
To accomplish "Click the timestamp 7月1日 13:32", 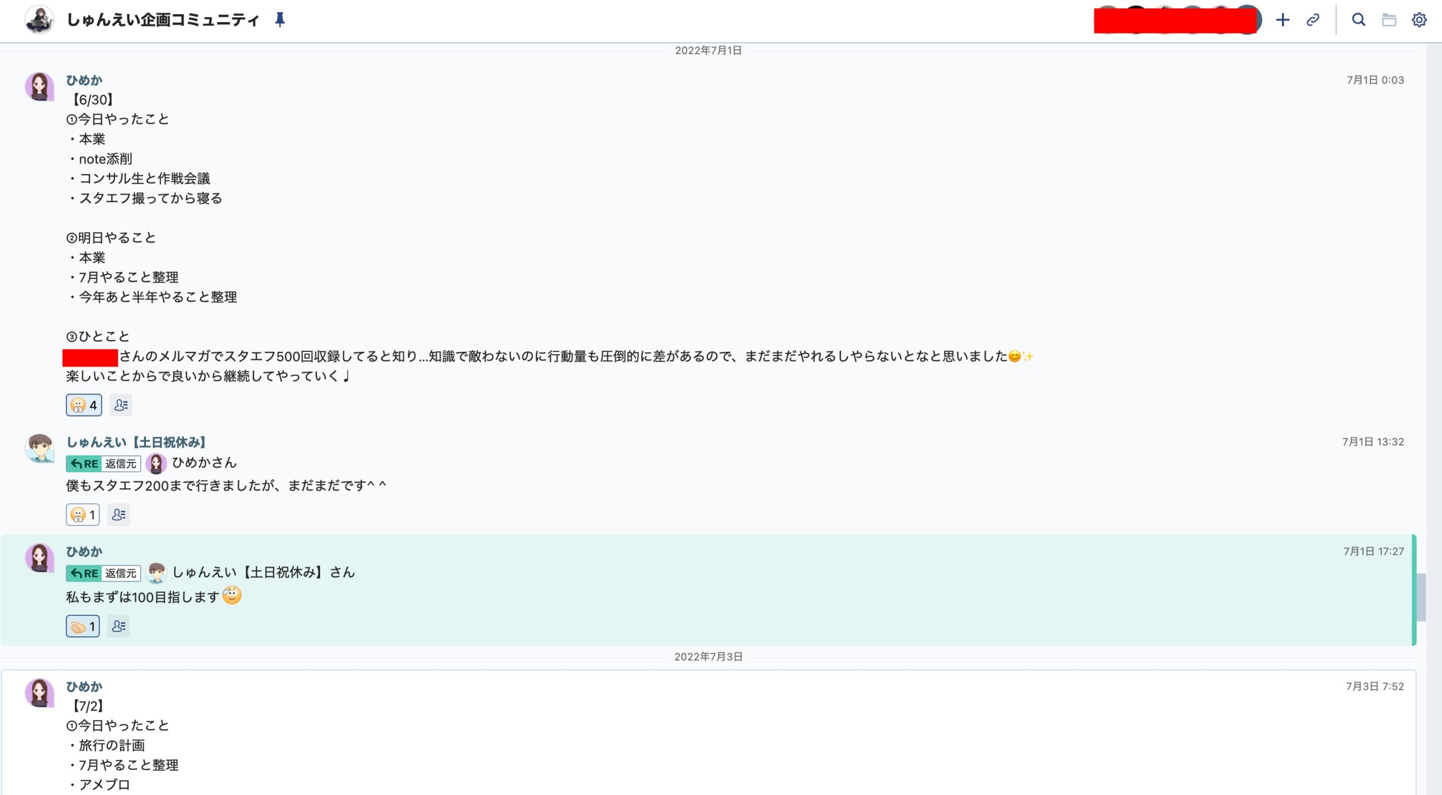I will point(1373,442).
